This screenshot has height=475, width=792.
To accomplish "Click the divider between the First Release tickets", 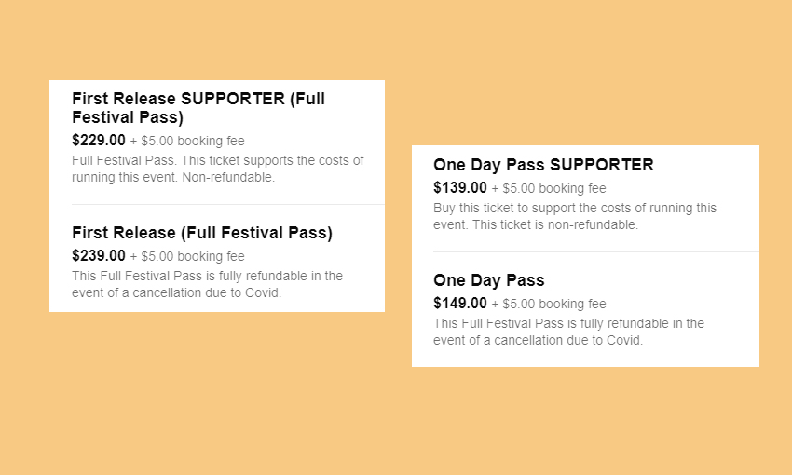I will [227, 204].
